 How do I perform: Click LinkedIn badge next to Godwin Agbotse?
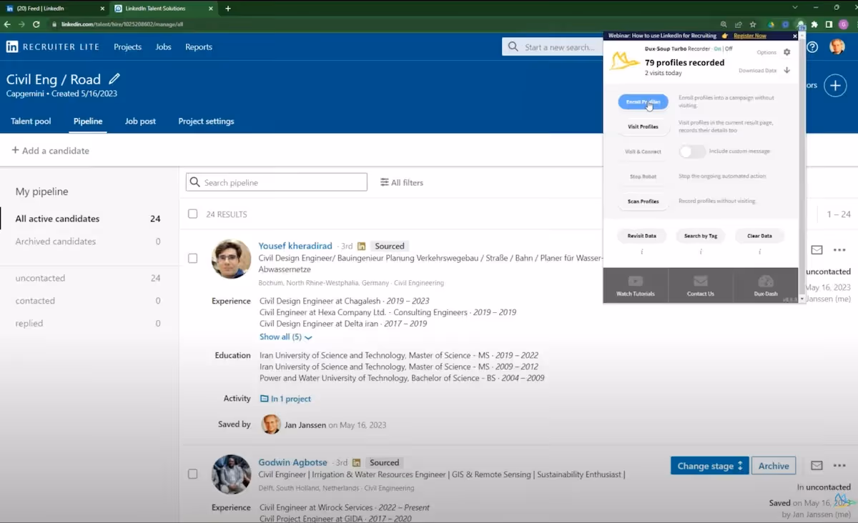(356, 462)
